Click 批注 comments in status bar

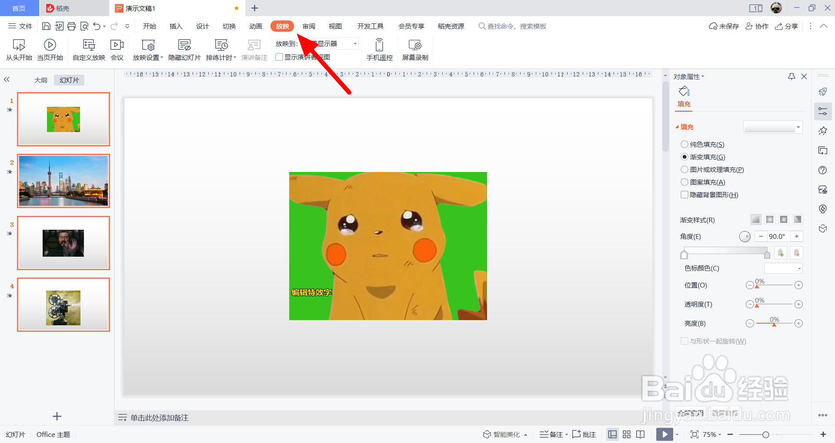point(584,434)
